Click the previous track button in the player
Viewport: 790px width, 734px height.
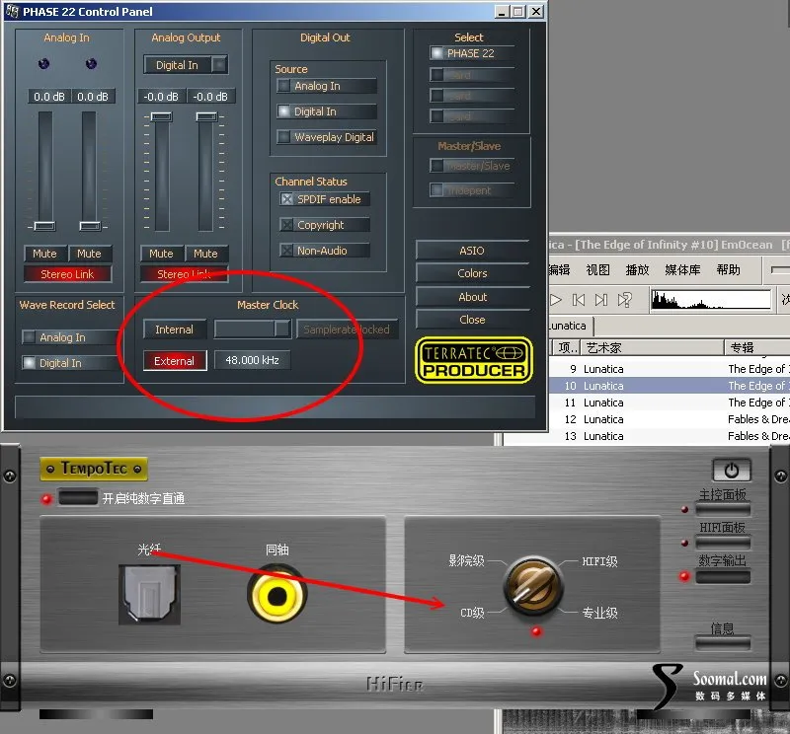579,300
